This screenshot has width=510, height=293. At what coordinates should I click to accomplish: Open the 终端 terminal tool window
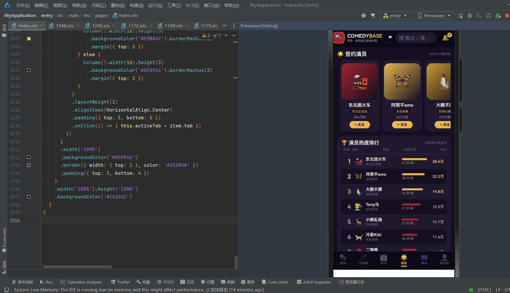coord(228,282)
